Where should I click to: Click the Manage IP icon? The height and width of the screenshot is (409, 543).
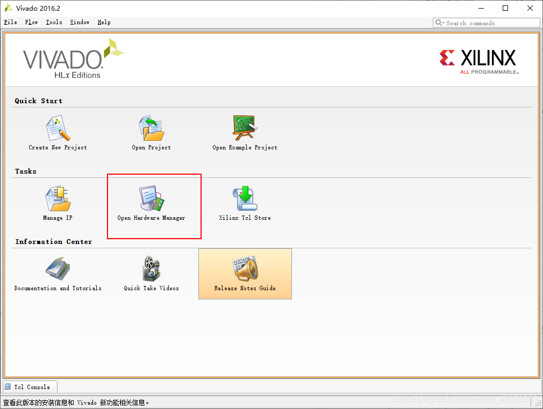tap(58, 198)
